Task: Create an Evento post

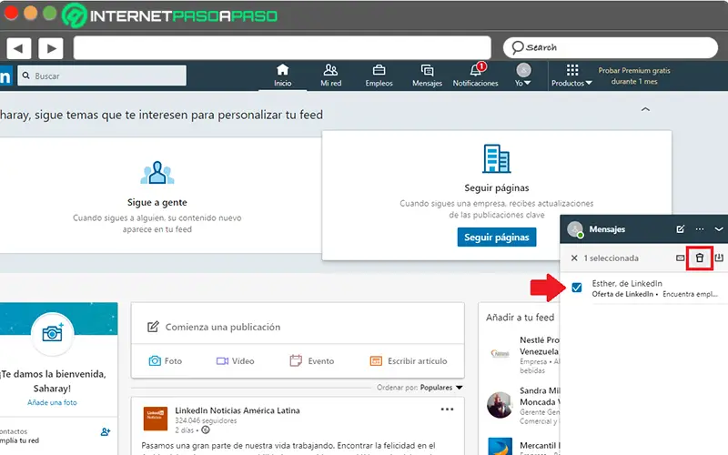Action: tap(312, 360)
